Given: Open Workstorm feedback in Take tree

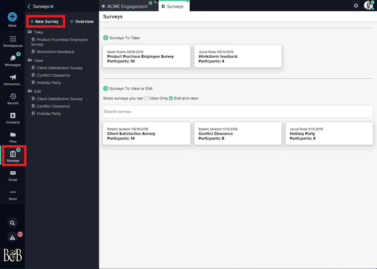Looking at the screenshot, I should pos(53,52).
